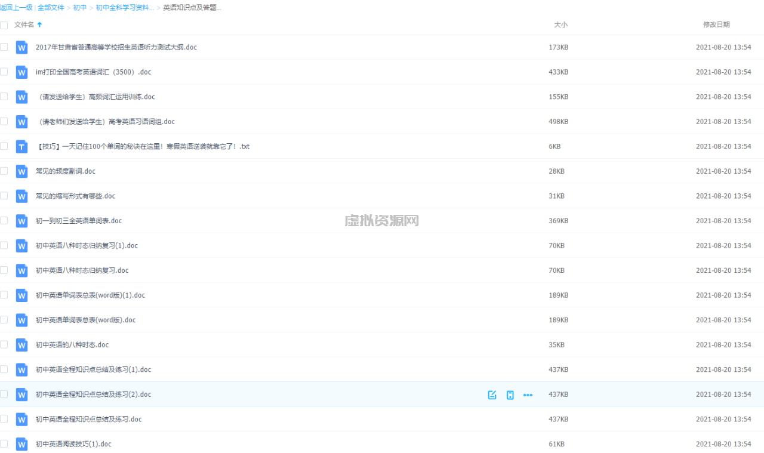Open file name 初中英语单词表总表(word版).doc
This screenshot has width=764, height=453.
click(85, 320)
